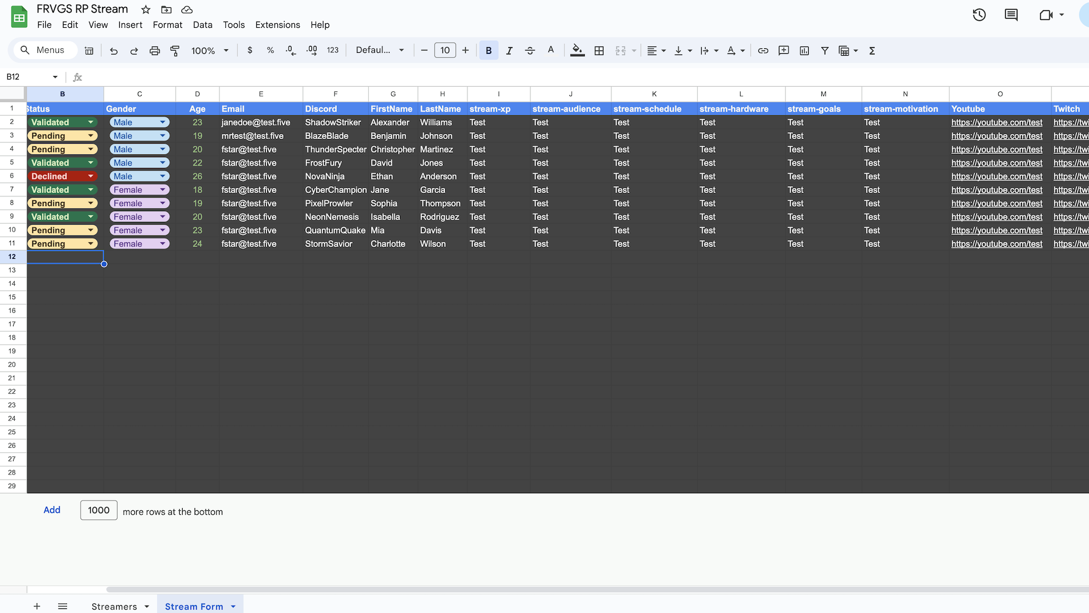Image resolution: width=1089 pixels, height=613 pixels.
Task: Click Add to append more rows
Action: coord(52,510)
